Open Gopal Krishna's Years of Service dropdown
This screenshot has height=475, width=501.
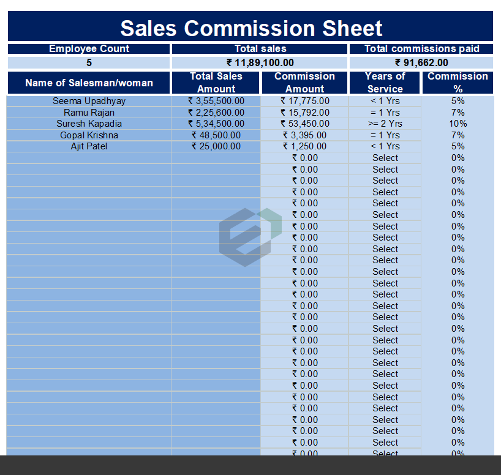pyautogui.click(x=385, y=135)
